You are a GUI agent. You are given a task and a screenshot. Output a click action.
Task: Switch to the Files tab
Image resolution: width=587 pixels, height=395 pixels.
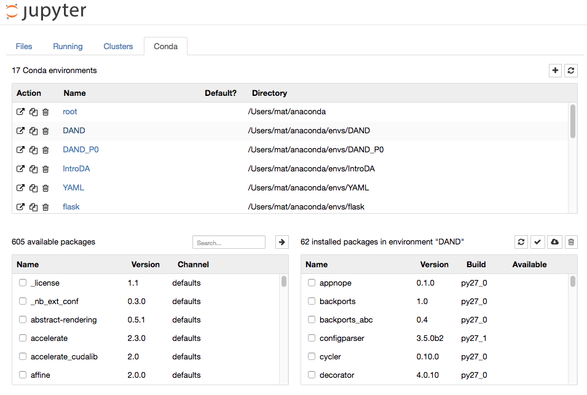(x=23, y=46)
